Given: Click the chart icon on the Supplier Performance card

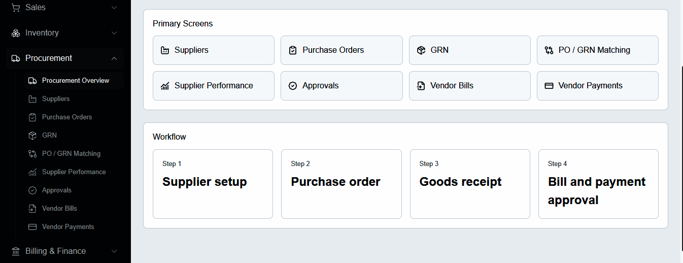Looking at the screenshot, I should (165, 86).
